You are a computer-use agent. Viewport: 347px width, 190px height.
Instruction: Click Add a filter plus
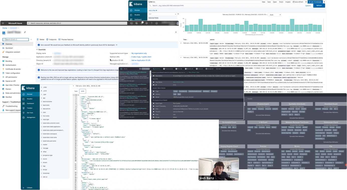coord(153,10)
